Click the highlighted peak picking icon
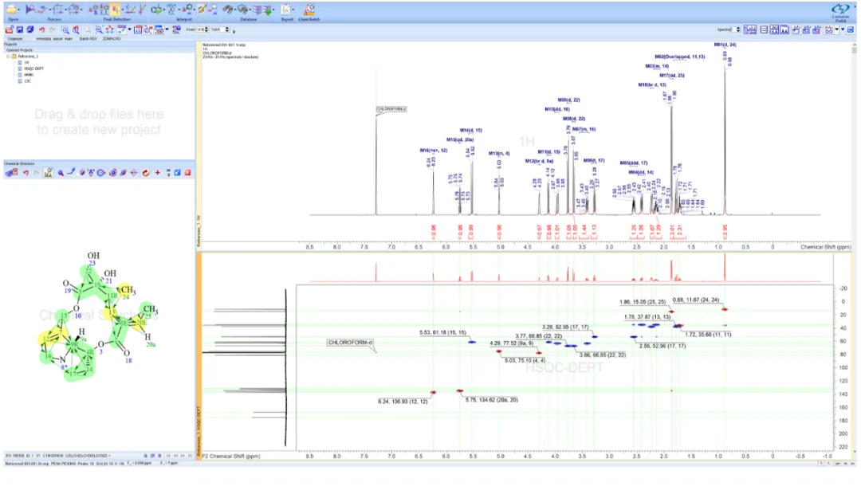Image resolution: width=861 pixels, height=490 pixels. pyautogui.click(x=116, y=10)
